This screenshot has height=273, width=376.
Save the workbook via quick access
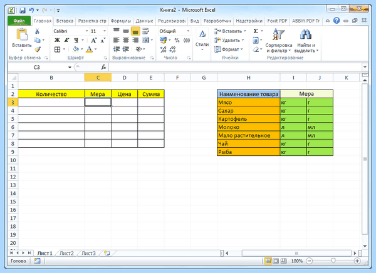[x=23, y=10]
